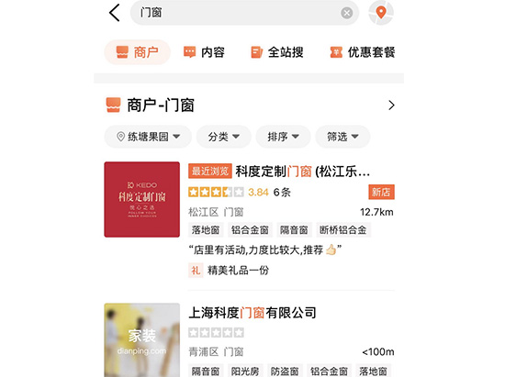Tap the 礼 gift icon

click(x=196, y=271)
